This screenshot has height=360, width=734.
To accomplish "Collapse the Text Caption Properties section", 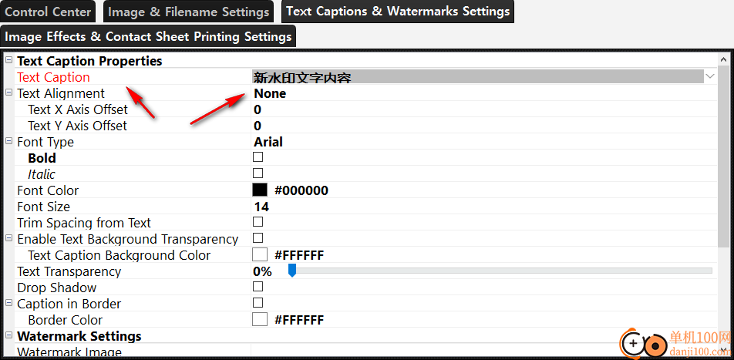I will coord(9,61).
